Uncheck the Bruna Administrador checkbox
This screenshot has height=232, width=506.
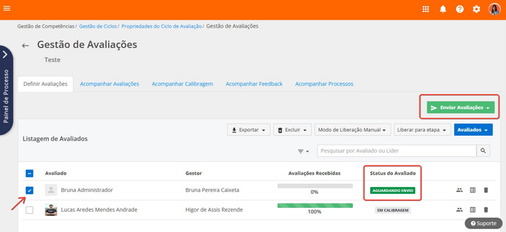point(30,190)
